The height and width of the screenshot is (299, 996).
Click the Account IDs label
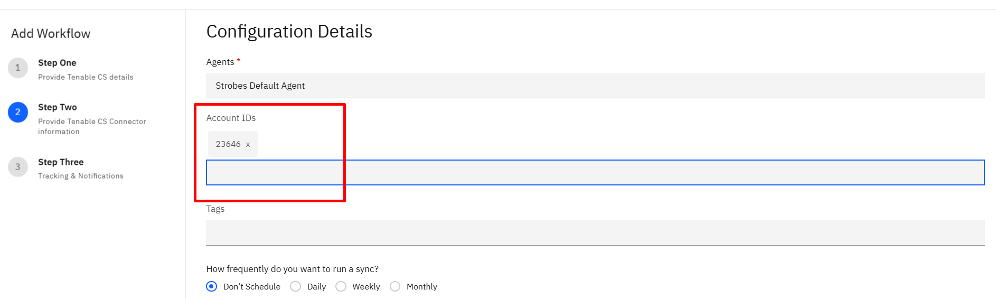tap(231, 118)
